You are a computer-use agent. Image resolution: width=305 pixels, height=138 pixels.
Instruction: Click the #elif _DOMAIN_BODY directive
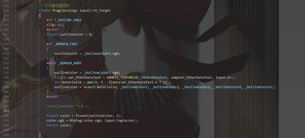click(x=64, y=63)
